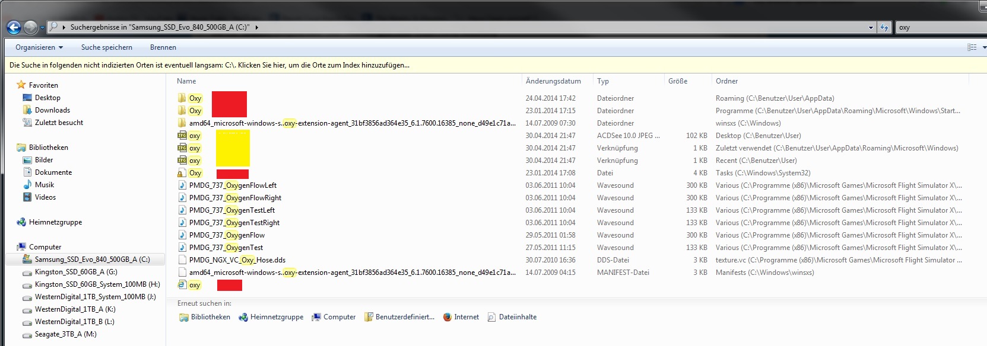
Task: Go back with the Back arrow button
Action: click(14, 27)
